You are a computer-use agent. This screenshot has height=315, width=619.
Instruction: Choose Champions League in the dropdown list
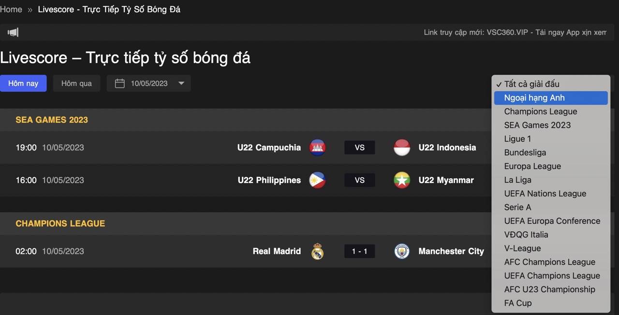(x=540, y=111)
